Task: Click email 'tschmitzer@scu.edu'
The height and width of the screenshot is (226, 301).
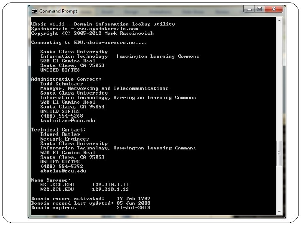Action: click(x=68, y=121)
